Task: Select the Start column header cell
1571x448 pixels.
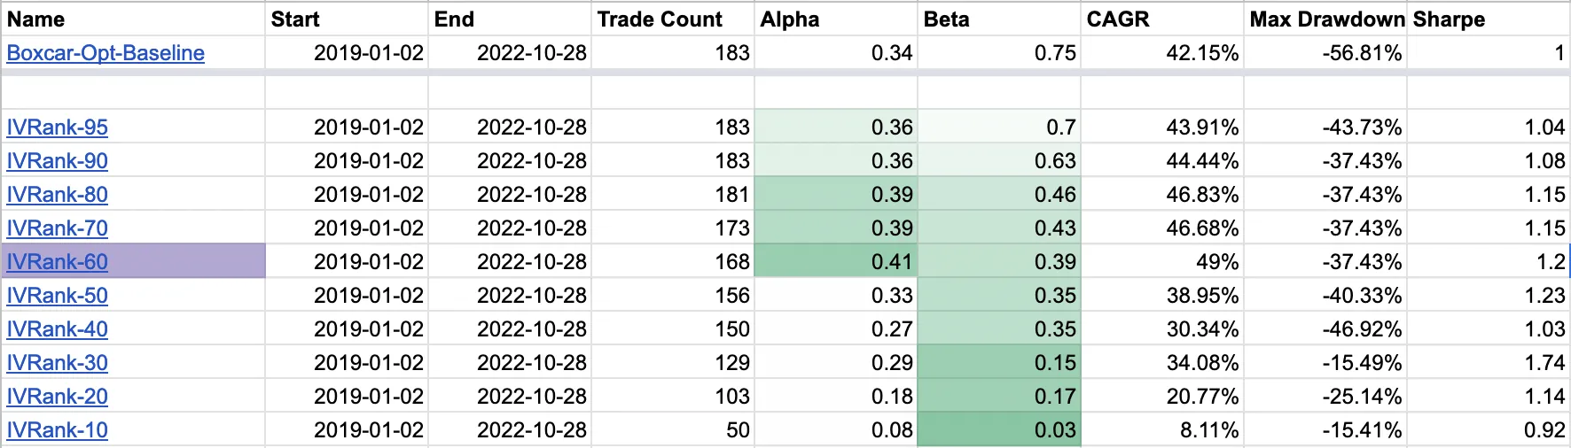Action: [x=347, y=19]
